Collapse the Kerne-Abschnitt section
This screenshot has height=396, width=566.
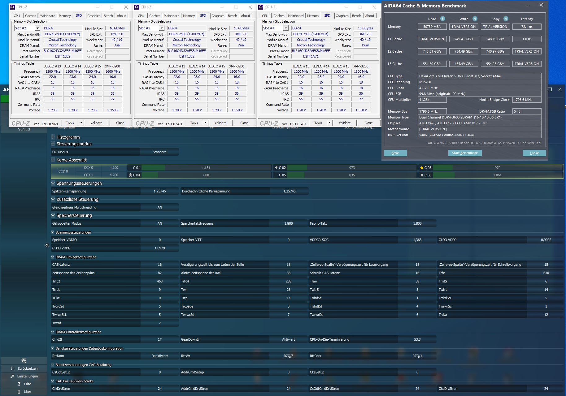click(x=53, y=160)
